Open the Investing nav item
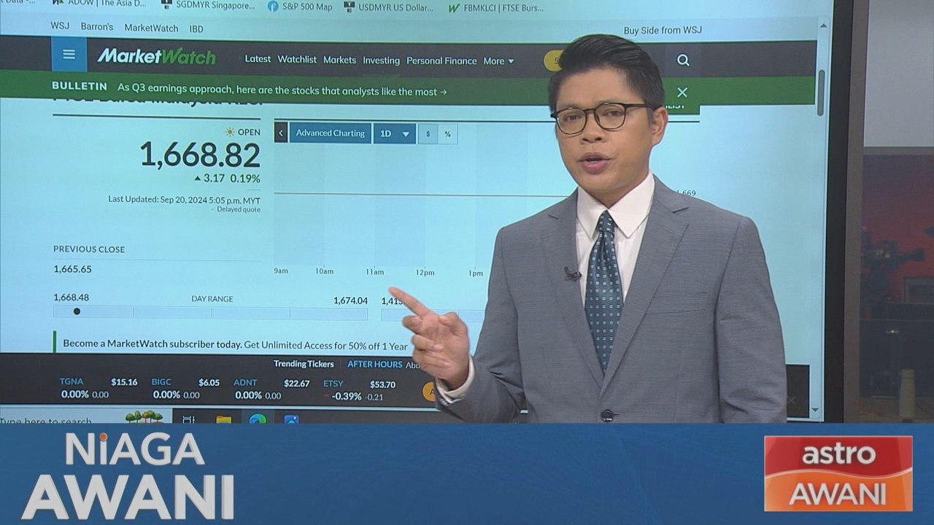 382,61
